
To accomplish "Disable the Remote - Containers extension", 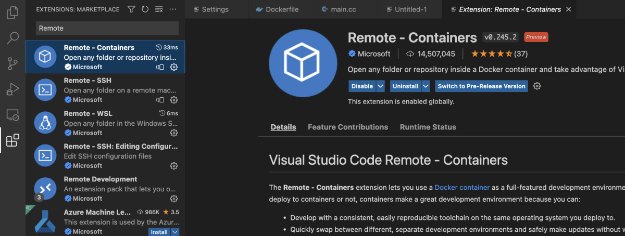I will [x=362, y=86].
